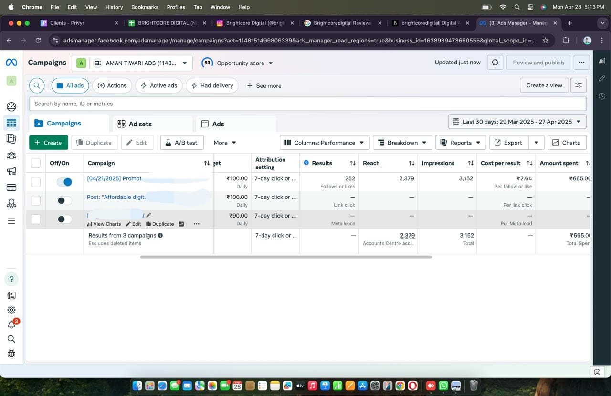This screenshot has height=396, width=611.
Task: Click the Export button
Action: (x=509, y=143)
